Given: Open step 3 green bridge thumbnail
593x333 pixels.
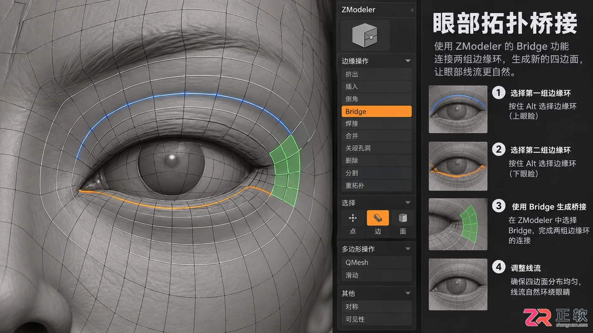Looking at the screenshot, I should (x=458, y=224).
